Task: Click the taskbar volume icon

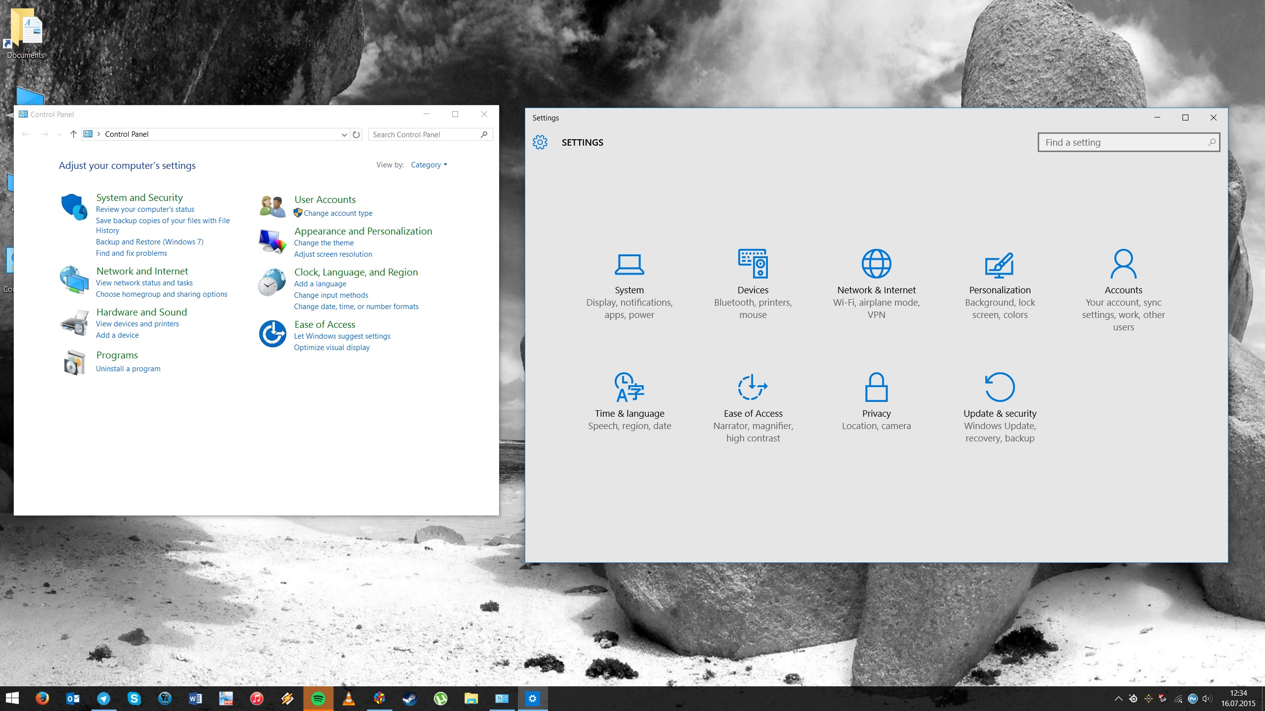Action: click(1207, 699)
